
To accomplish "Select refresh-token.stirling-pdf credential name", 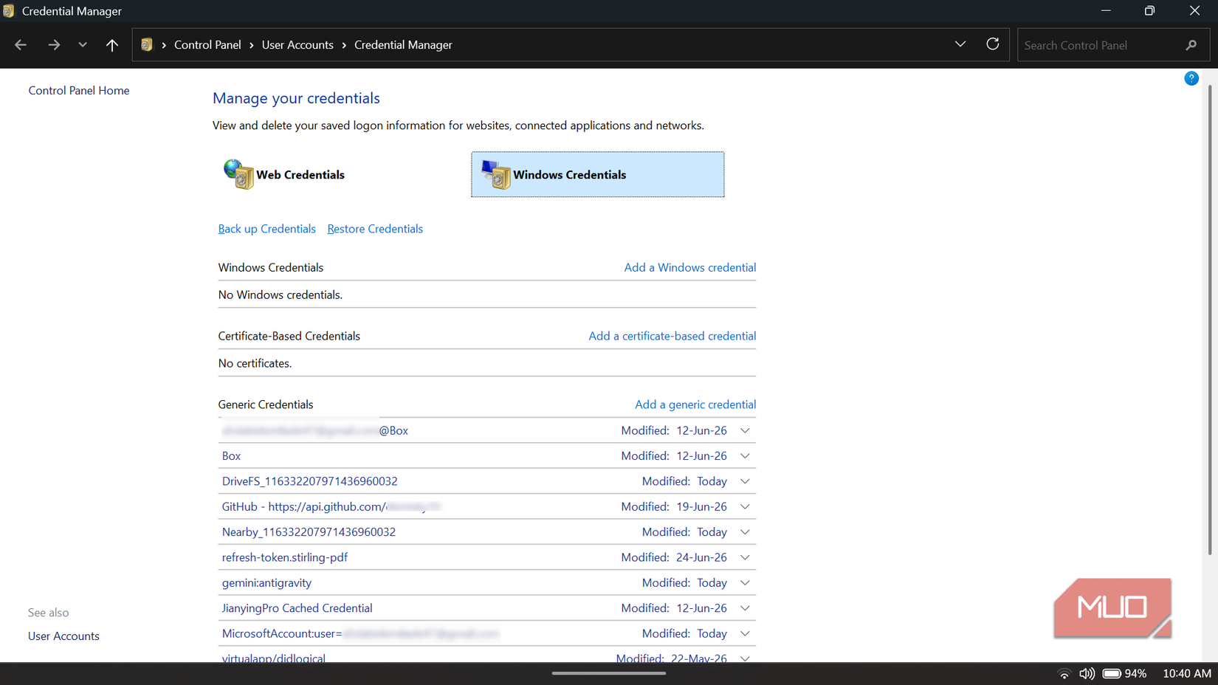I will (284, 557).
